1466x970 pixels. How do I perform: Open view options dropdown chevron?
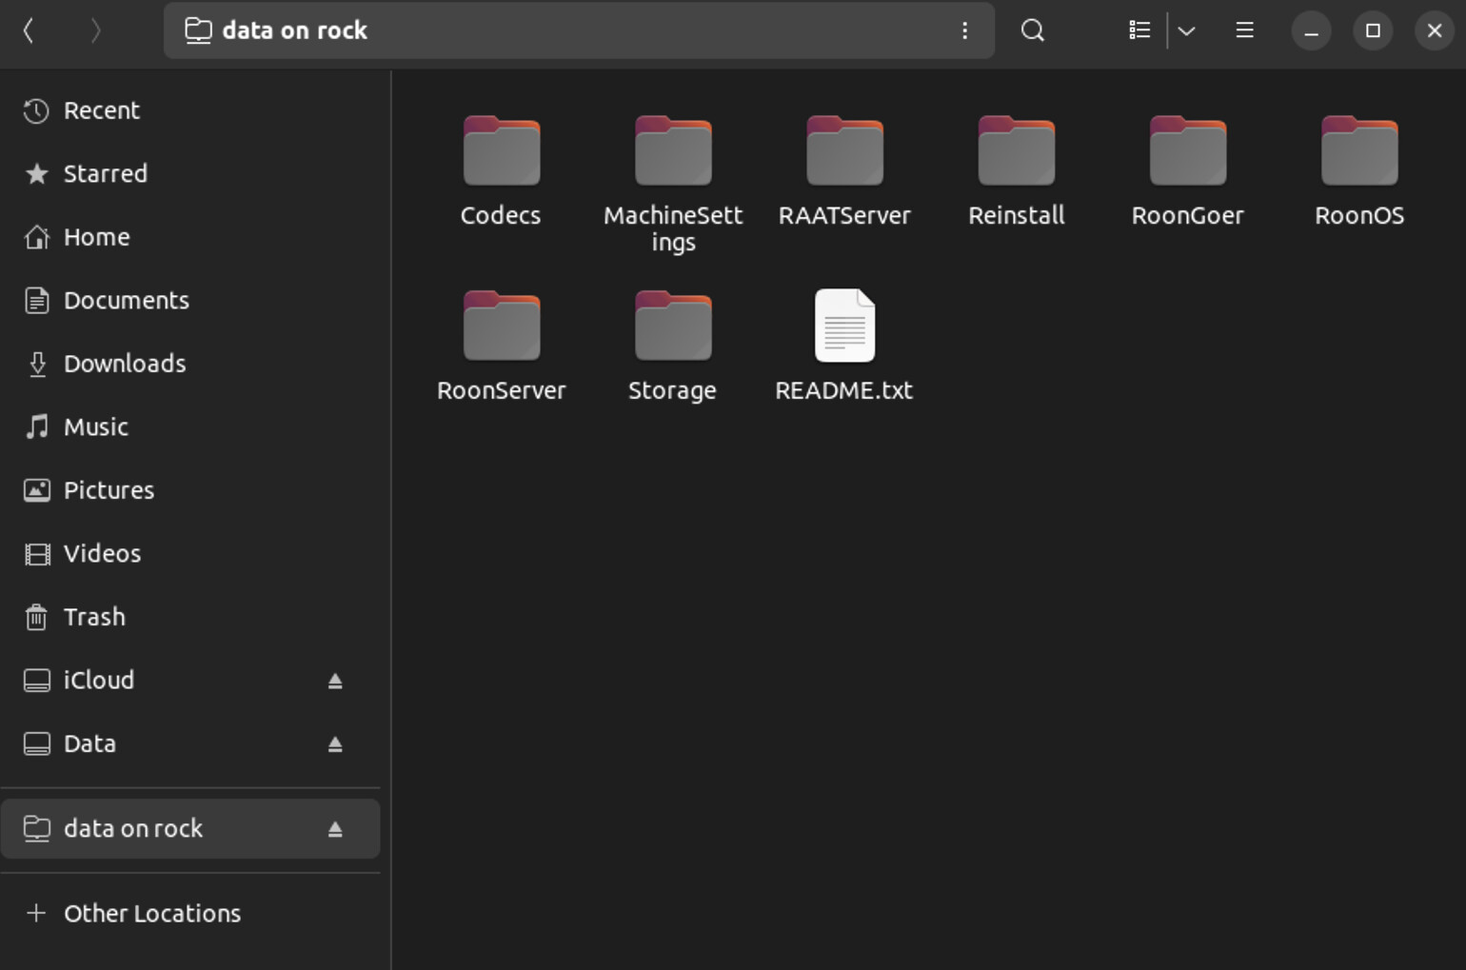click(1186, 30)
